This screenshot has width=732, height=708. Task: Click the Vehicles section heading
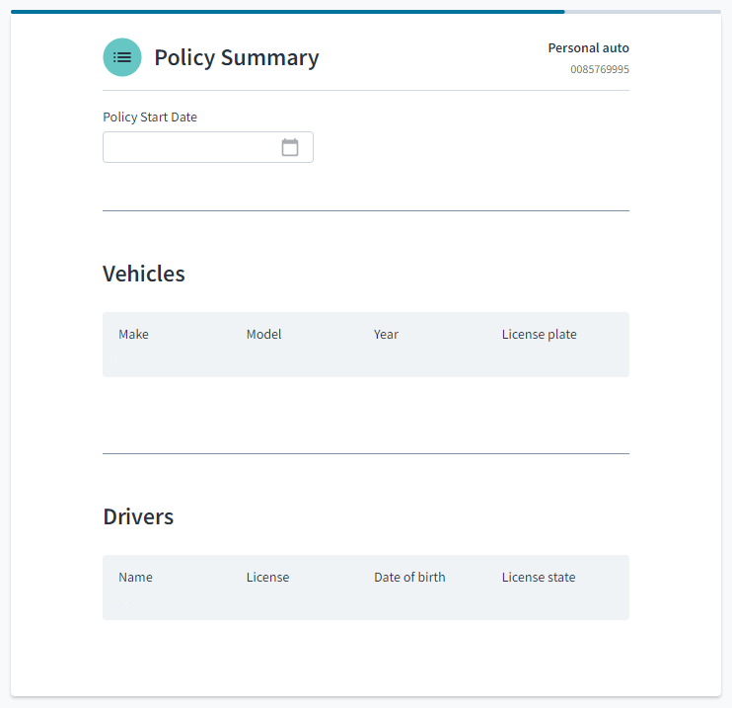(144, 274)
